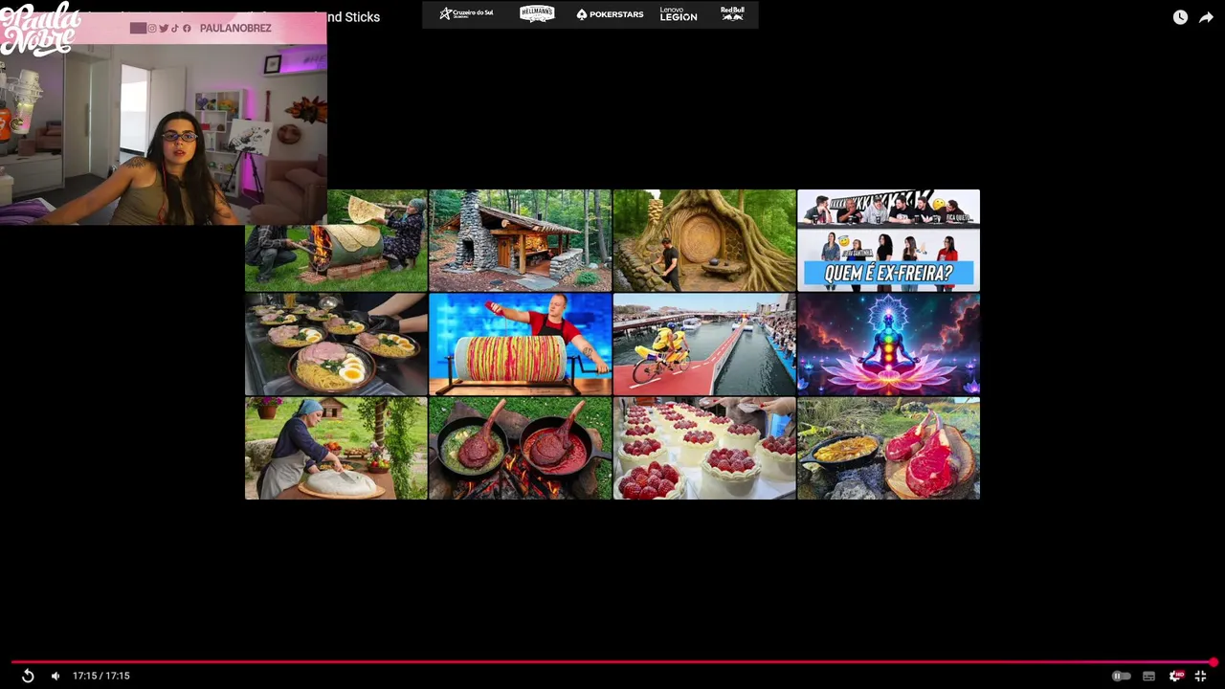1225x689 pixels.
Task: Open the round hobbit door tree video
Action: (x=703, y=240)
